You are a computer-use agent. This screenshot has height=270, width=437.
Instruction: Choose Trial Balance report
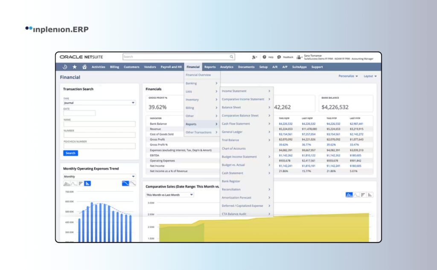(246, 140)
